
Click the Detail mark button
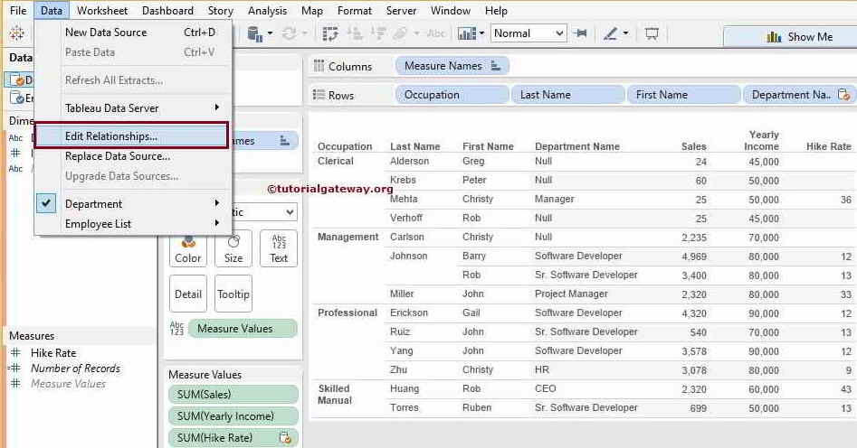tap(188, 294)
